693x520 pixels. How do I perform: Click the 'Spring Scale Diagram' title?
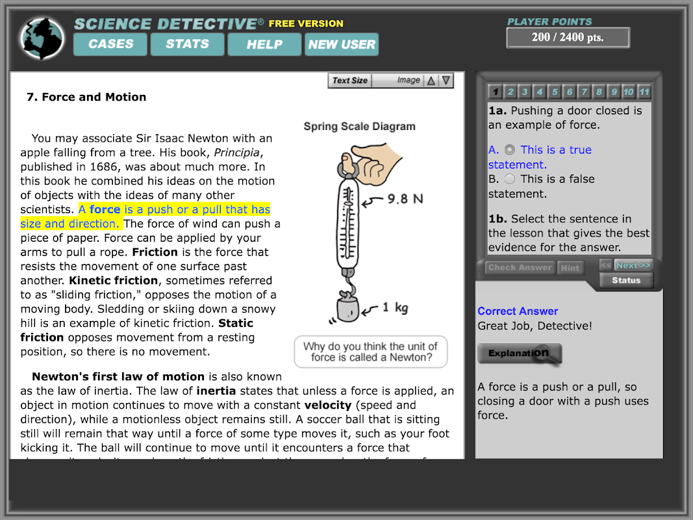click(x=359, y=127)
